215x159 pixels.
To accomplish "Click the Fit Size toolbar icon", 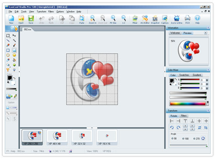I will 113,19.
